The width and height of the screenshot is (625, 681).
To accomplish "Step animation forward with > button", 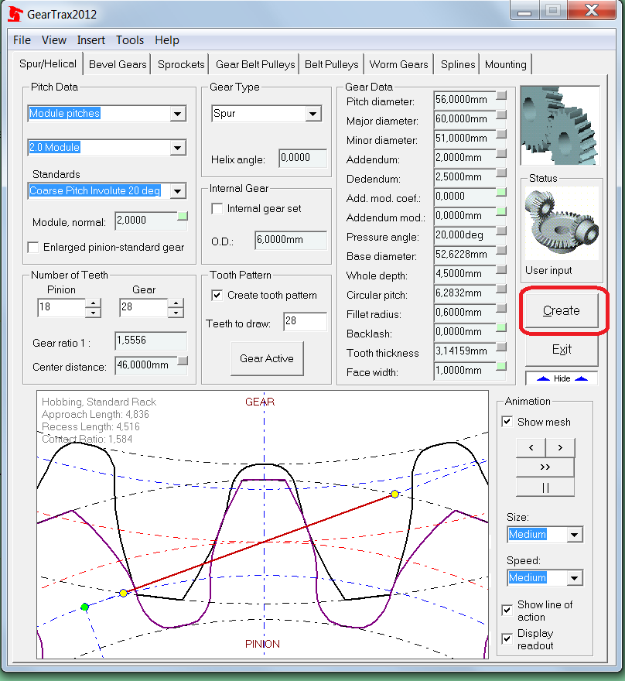I will coord(560,447).
